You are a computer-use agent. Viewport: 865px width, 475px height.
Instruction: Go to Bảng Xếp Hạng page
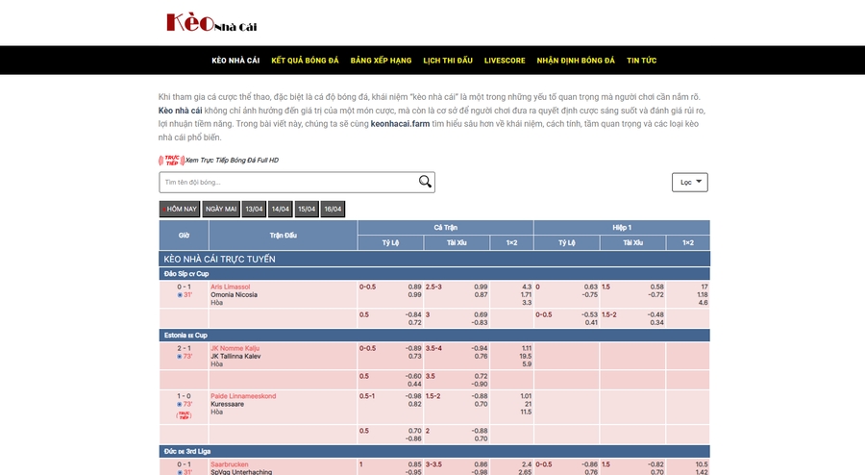click(x=381, y=61)
